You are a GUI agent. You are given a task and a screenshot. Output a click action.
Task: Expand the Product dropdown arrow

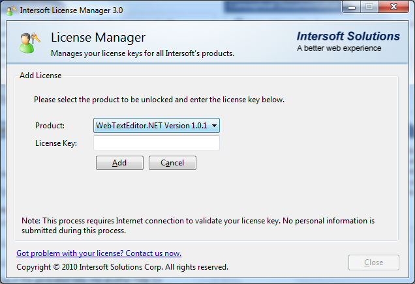pos(214,125)
